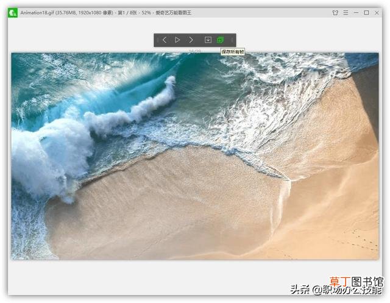The image size is (390, 303).
Task: Click the green save all frames icon
Action: (x=220, y=40)
